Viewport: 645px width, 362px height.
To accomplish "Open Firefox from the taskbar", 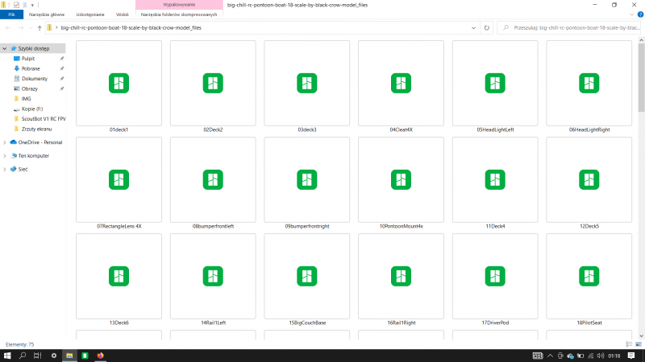I will (x=100, y=356).
